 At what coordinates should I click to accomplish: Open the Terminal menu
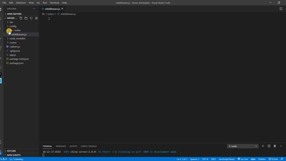click(x=55, y=3)
